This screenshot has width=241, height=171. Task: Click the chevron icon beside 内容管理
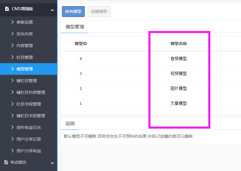12,45
